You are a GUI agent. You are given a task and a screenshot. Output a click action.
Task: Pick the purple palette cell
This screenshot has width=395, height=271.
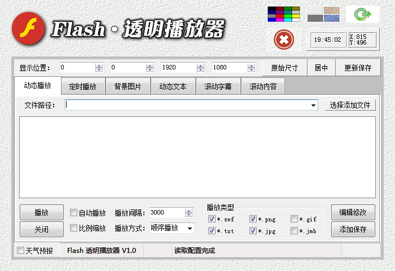coord(280,12)
